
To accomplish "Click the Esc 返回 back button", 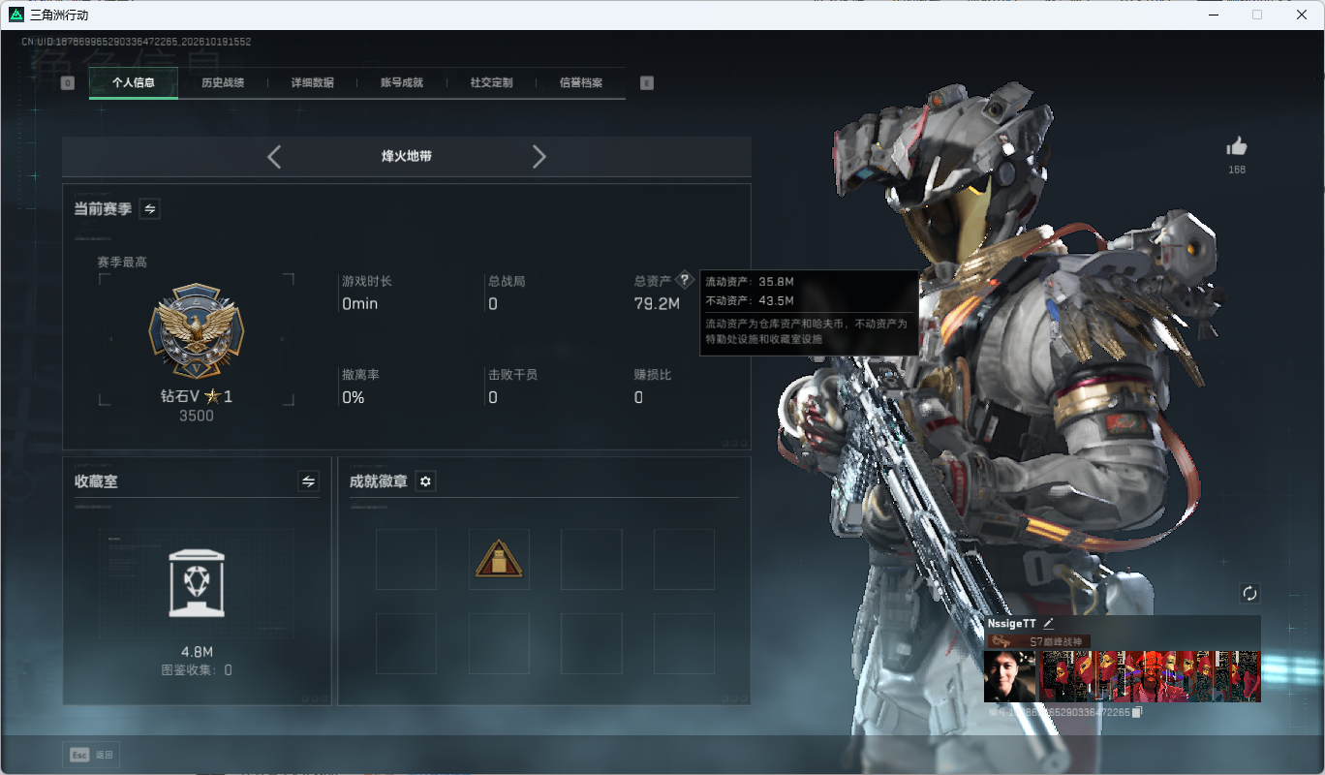I will pyautogui.click(x=91, y=755).
